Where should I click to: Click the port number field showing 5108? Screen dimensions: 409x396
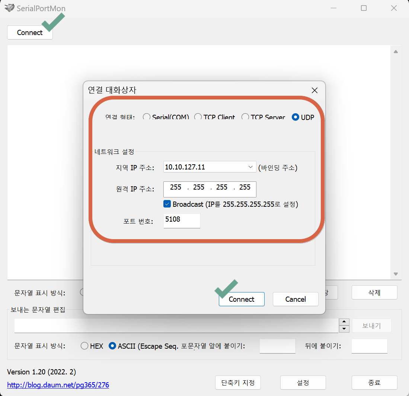coord(182,220)
